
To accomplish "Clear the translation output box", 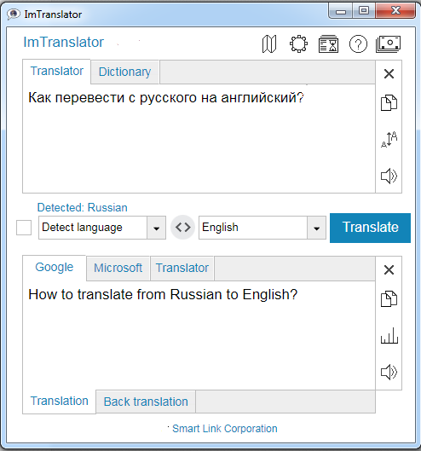I will [x=389, y=269].
